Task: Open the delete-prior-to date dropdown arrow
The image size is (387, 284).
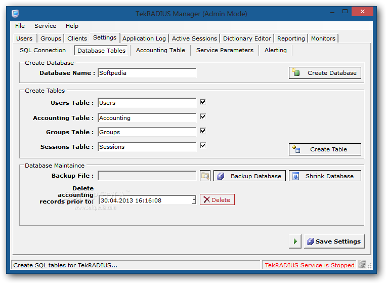Action: pyautogui.click(x=194, y=200)
